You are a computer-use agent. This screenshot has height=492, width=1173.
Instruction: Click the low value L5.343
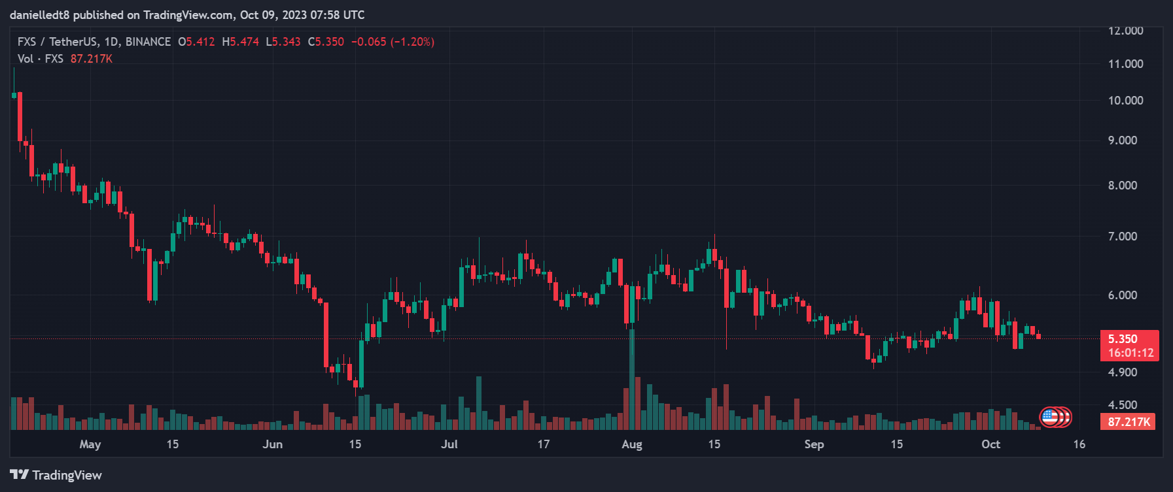point(283,42)
